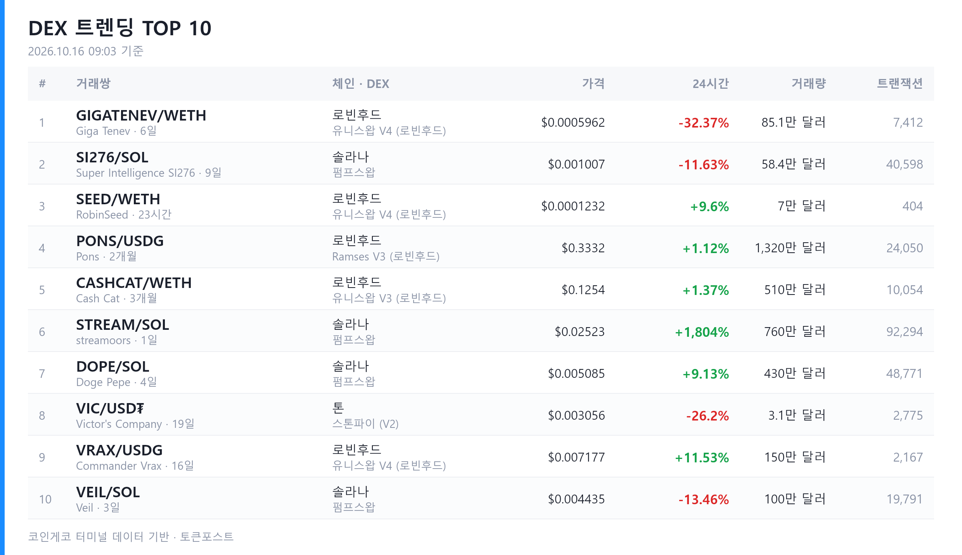This screenshot has height=555, width=962.
Task: Click the transaction count 404
Action: click(x=913, y=206)
